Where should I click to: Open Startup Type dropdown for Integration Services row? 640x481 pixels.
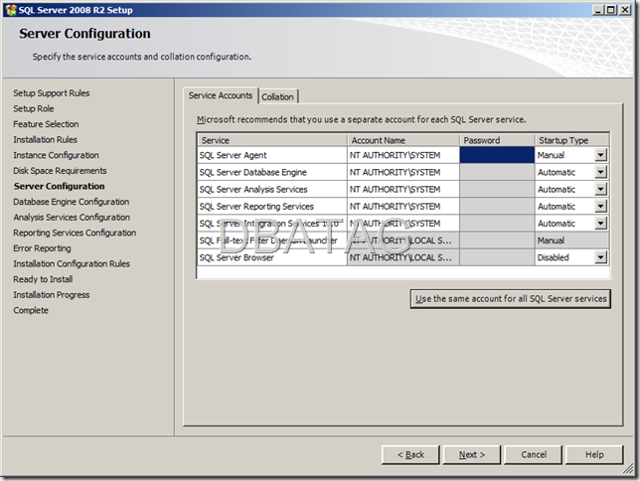[600, 224]
